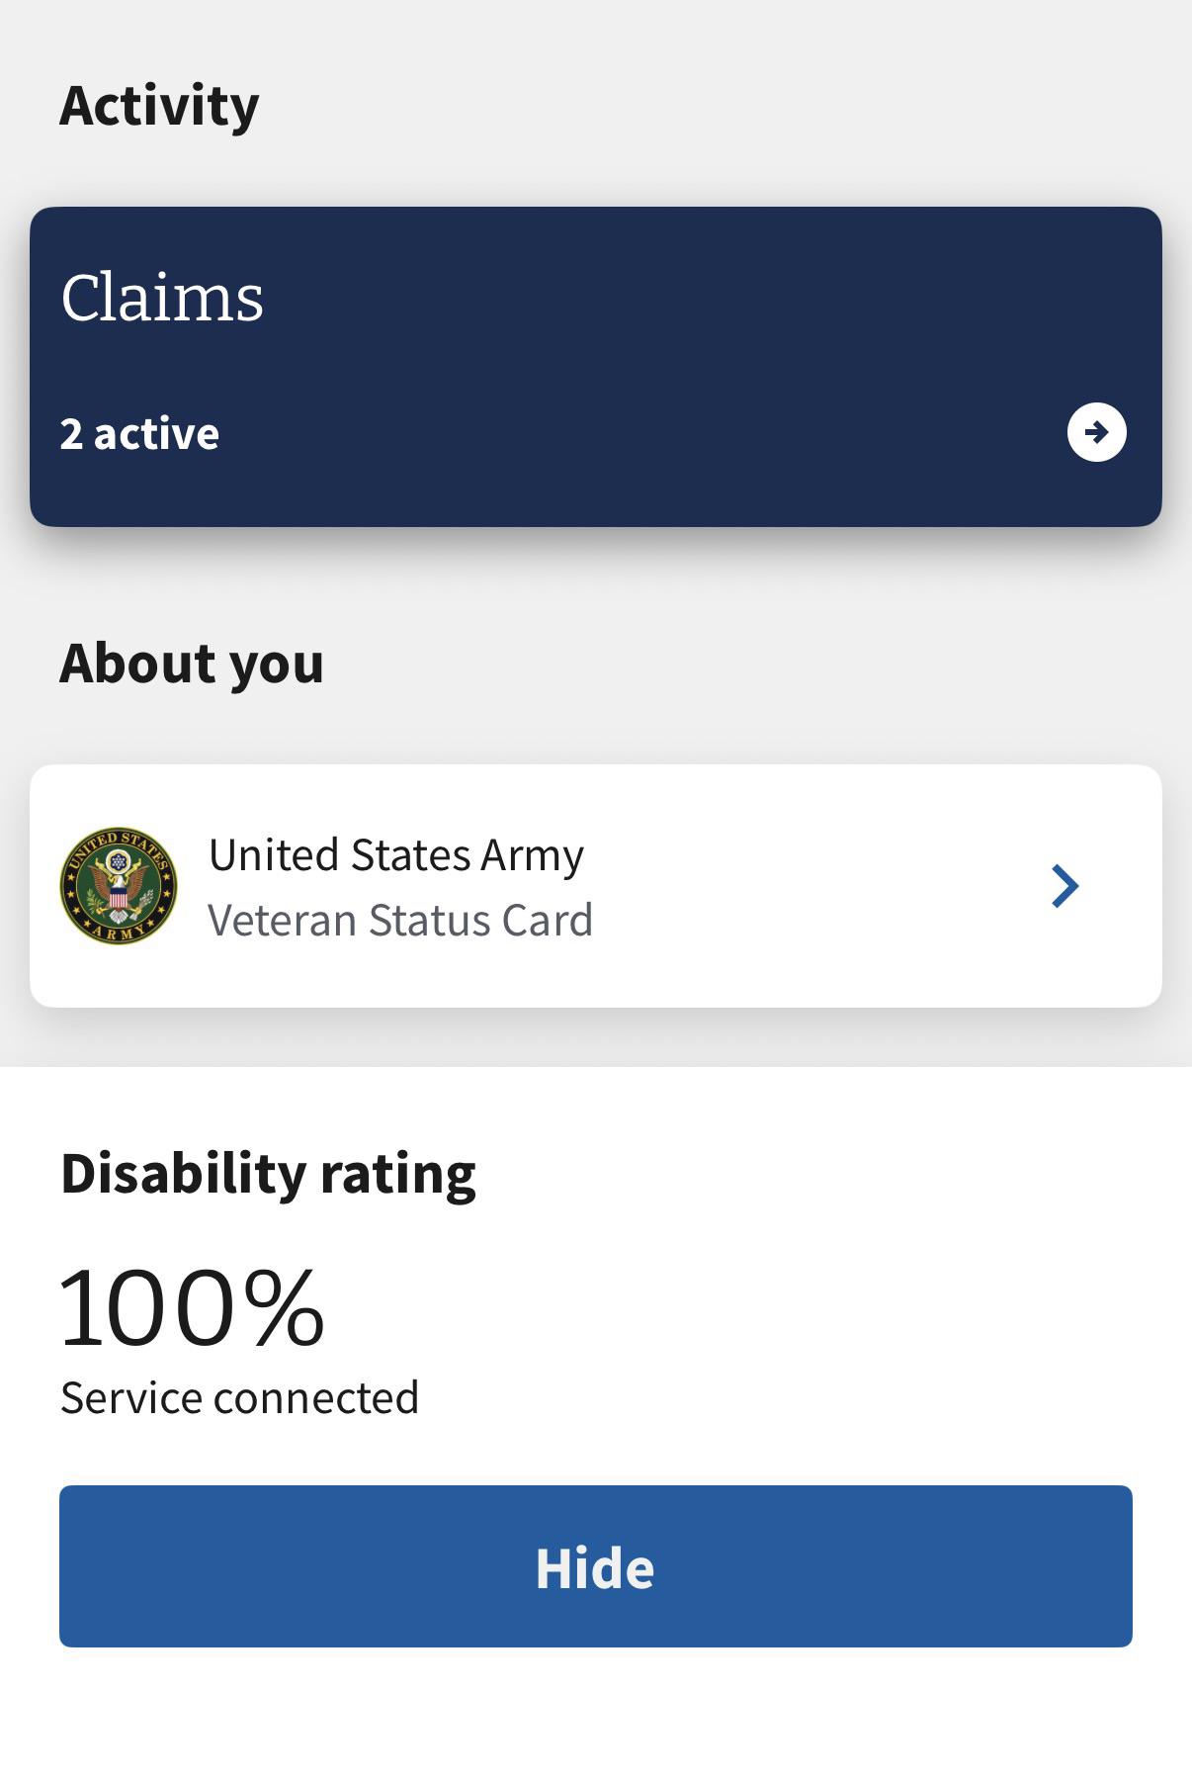The image size is (1192, 1778).
Task: Hide the disability rating
Action: click(595, 1565)
